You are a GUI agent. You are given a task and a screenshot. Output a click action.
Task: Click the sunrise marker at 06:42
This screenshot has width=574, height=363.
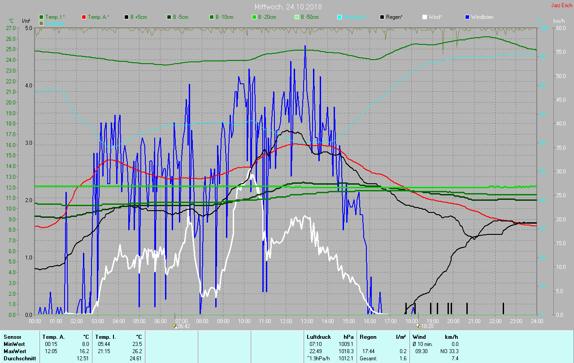175,326
